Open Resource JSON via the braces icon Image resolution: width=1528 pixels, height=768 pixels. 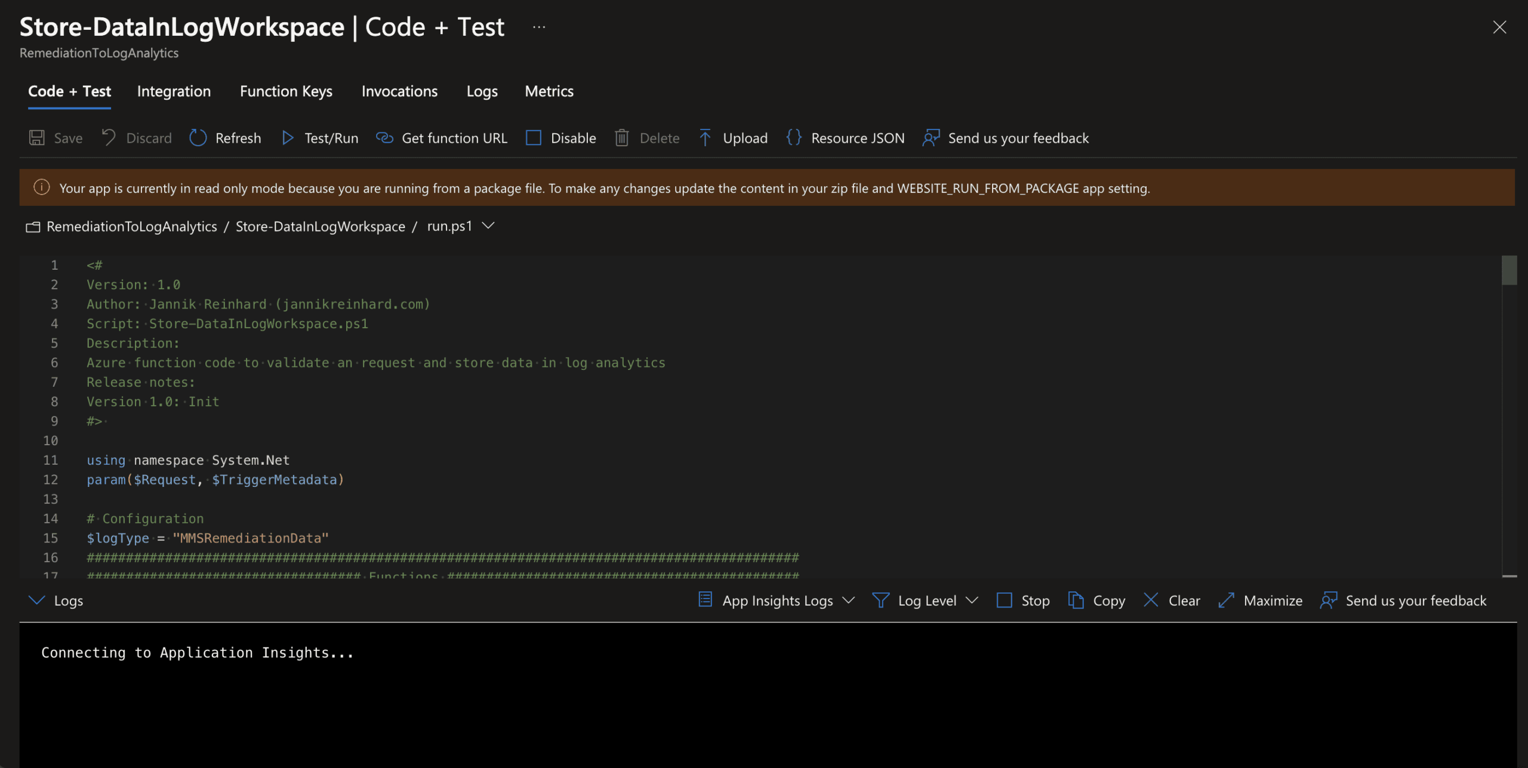coord(794,138)
